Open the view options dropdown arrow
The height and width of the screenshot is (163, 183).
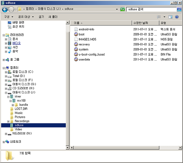coord(164,17)
